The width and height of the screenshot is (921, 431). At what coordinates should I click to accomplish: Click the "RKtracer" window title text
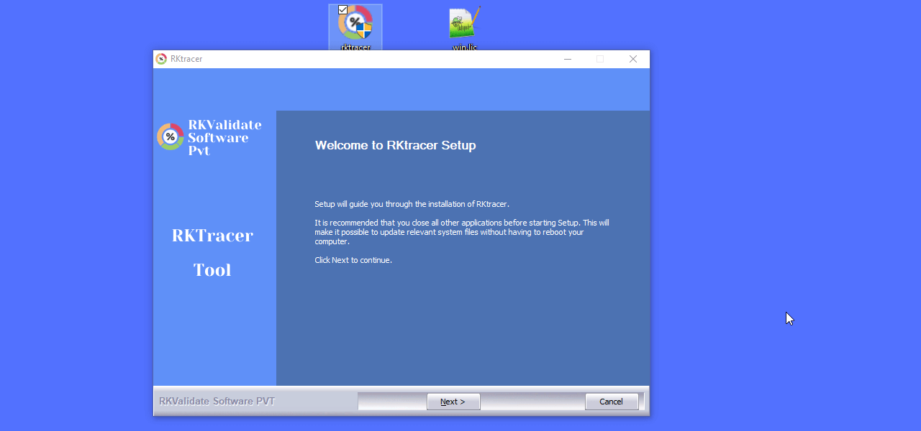tap(186, 59)
